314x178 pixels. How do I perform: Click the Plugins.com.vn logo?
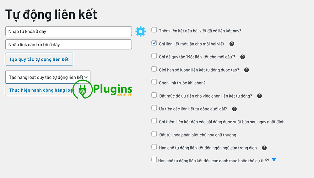click(x=104, y=90)
